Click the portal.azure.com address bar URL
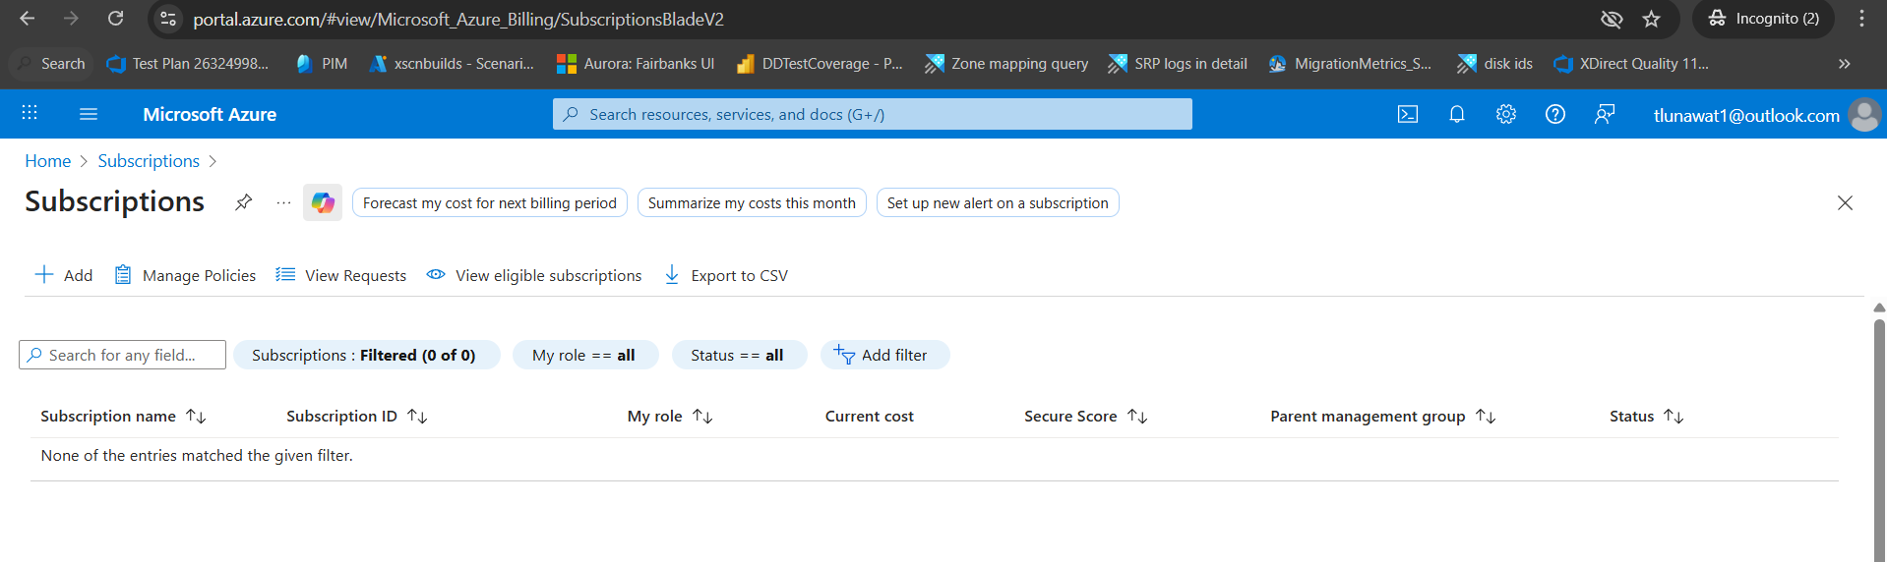The height and width of the screenshot is (562, 1887). coord(458,20)
